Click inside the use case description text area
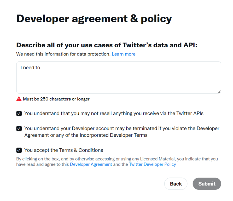233x201 pixels. pos(119,80)
